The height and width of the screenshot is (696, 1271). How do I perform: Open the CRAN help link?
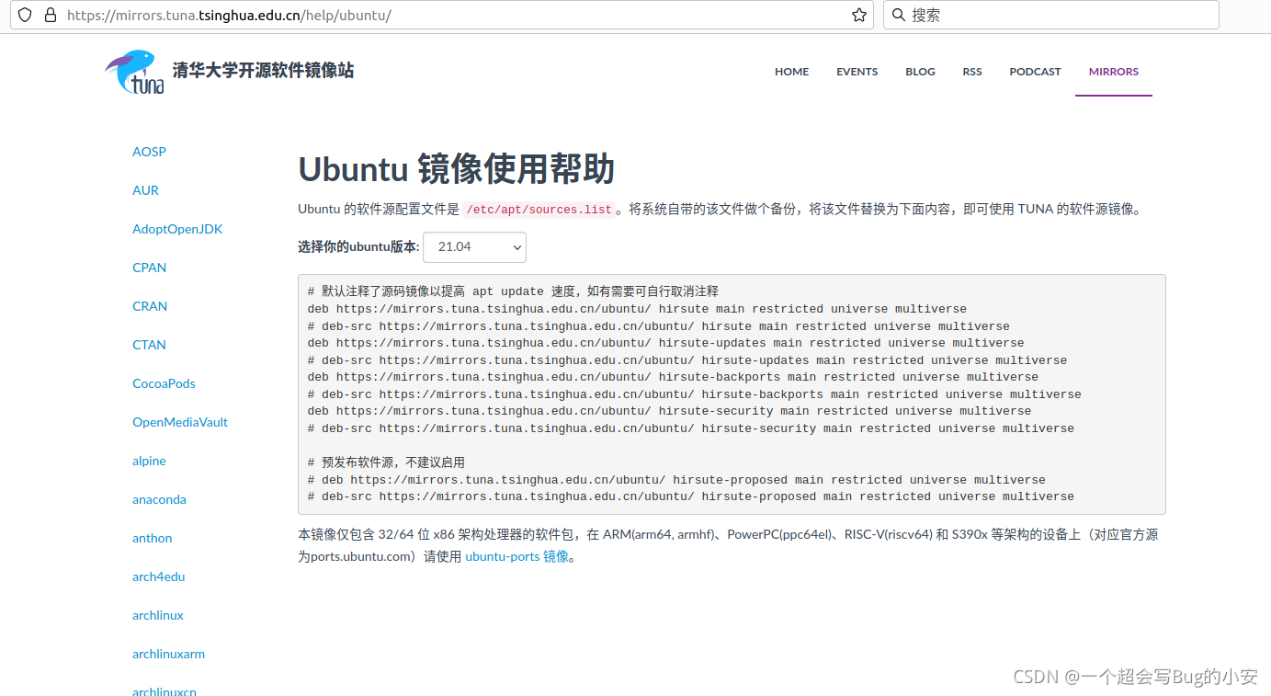[150, 306]
